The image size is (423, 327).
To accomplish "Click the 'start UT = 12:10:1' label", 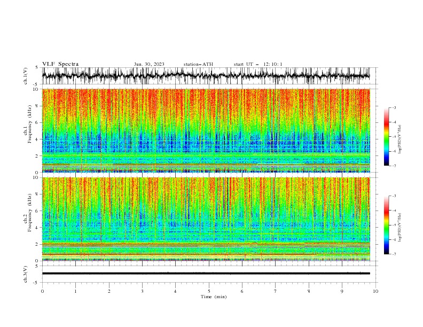I will pos(258,64).
